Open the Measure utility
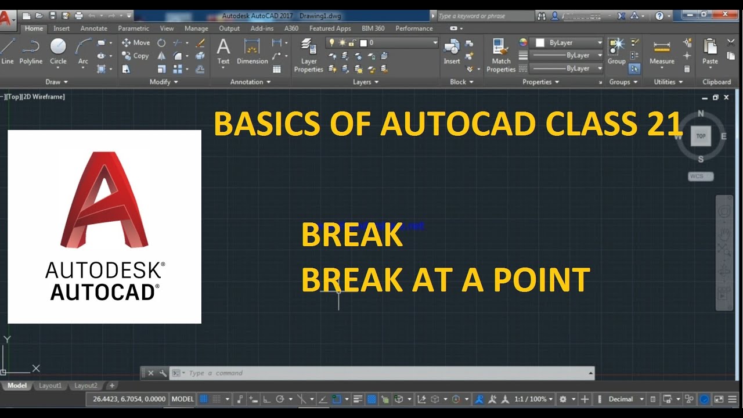The width and height of the screenshot is (743, 418). 662,51
